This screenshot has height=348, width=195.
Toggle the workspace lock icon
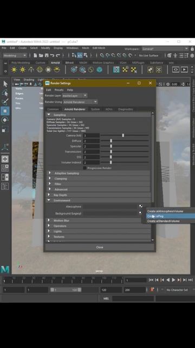tap(192, 48)
